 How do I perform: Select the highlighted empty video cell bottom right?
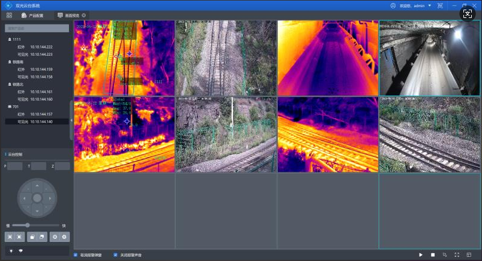click(429, 211)
